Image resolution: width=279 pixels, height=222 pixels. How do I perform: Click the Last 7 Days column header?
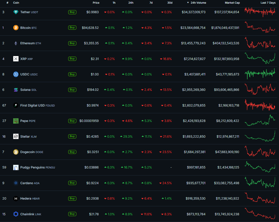(268, 3)
